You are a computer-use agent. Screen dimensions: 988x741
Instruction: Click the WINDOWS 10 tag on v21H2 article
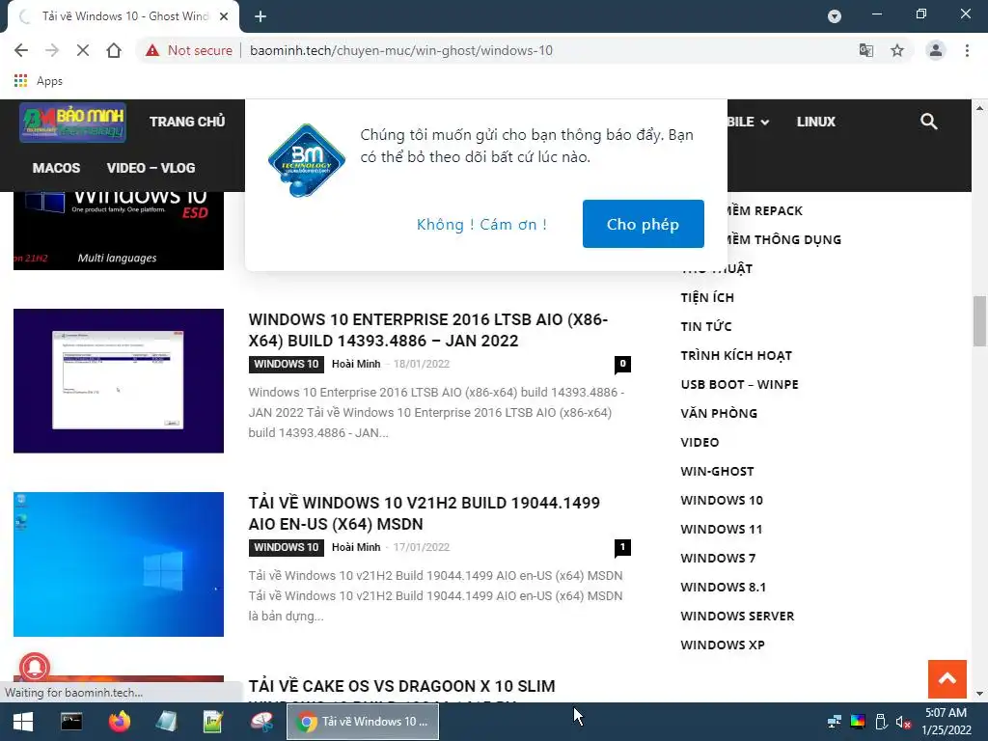click(286, 548)
